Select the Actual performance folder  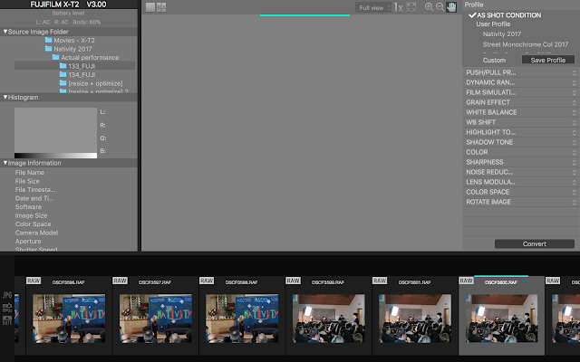[x=90, y=57]
